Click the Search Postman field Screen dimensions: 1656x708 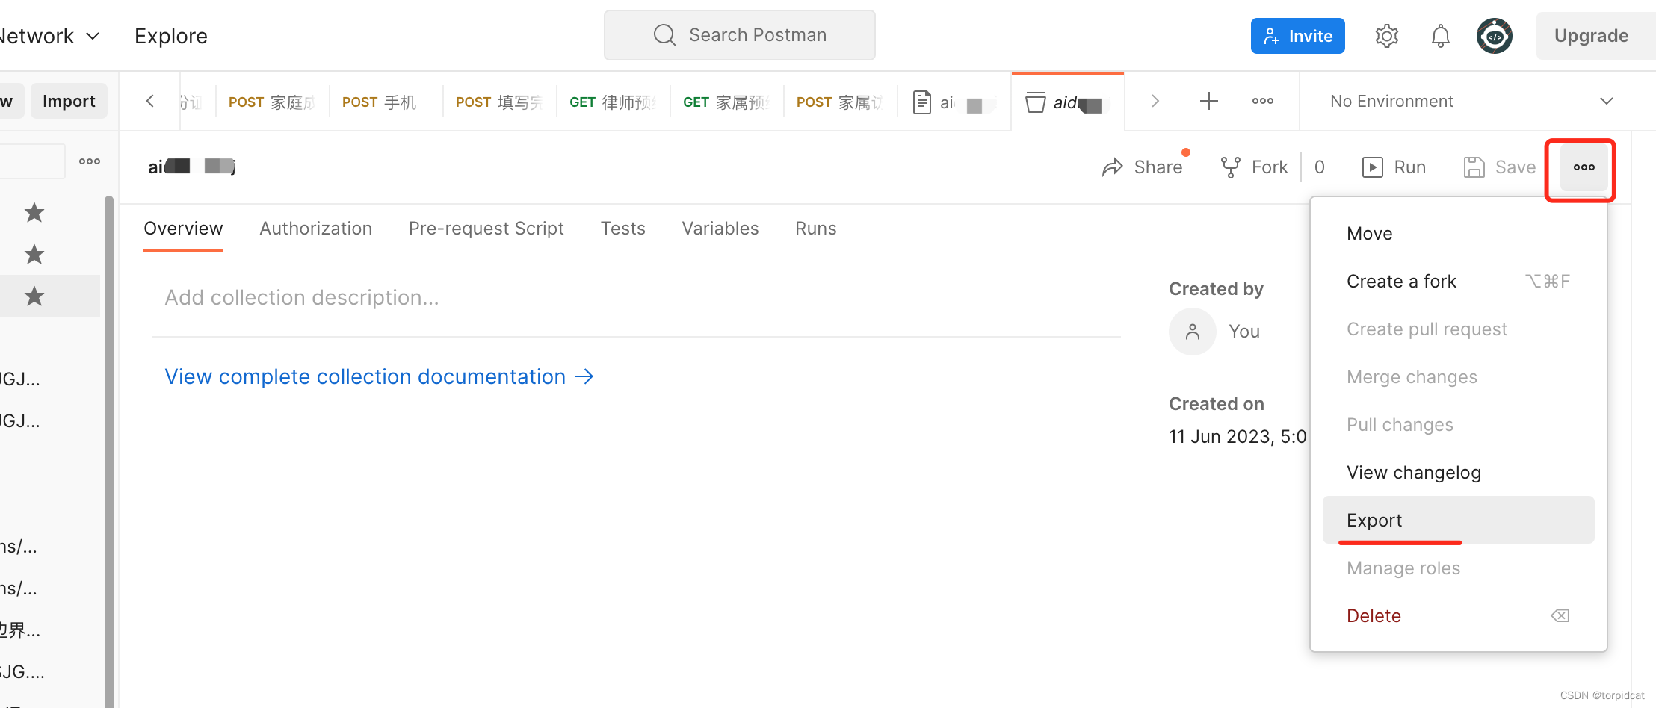740,35
